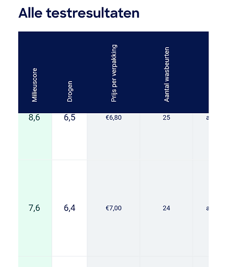Select the Prijs per verpakking header

tap(114, 73)
